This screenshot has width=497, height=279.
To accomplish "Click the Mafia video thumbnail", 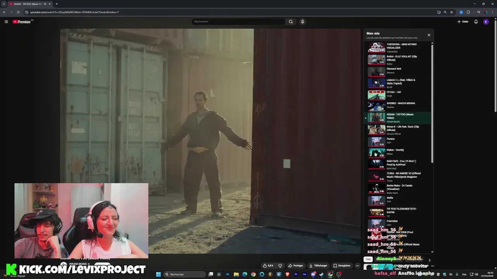I will tap(376, 200).
